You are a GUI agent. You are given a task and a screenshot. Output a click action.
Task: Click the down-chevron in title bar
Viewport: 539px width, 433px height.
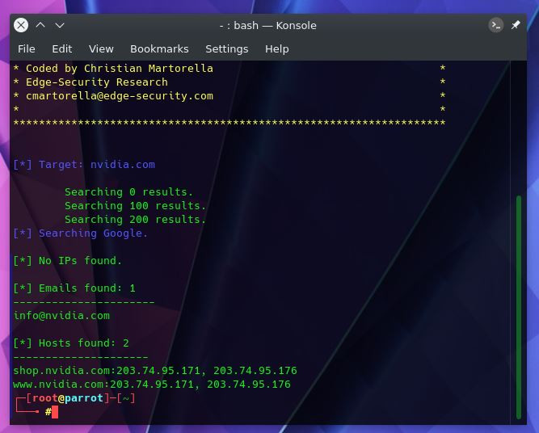(x=60, y=25)
